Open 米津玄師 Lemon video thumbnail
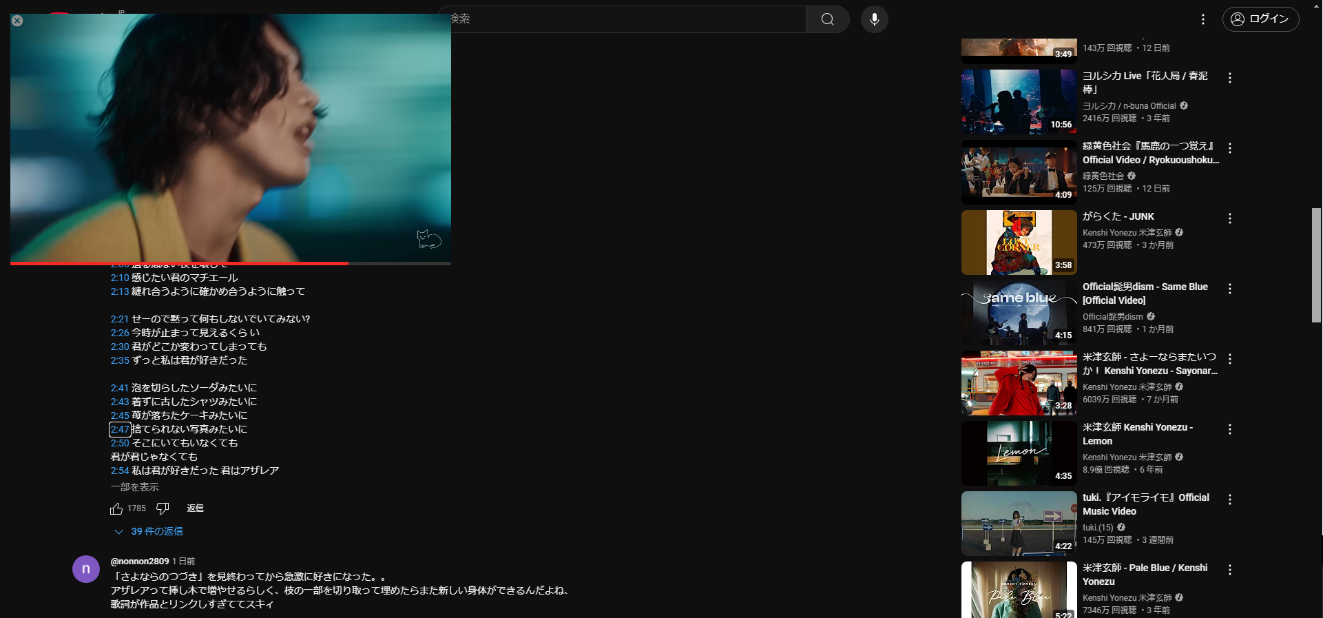This screenshot has height=618, width=1323. point(1019,453)
